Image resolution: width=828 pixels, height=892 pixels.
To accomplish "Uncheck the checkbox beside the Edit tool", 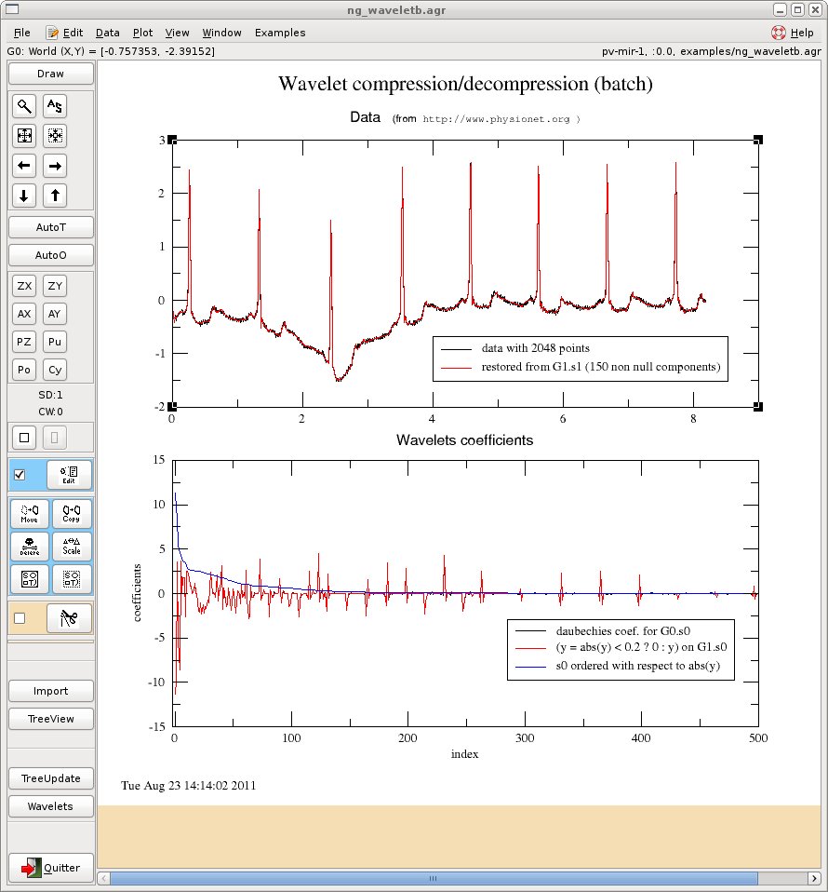I will [x=20, y=475].
